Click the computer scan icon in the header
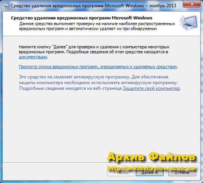This screenshot has width=203, height=183. pos(189,23)
